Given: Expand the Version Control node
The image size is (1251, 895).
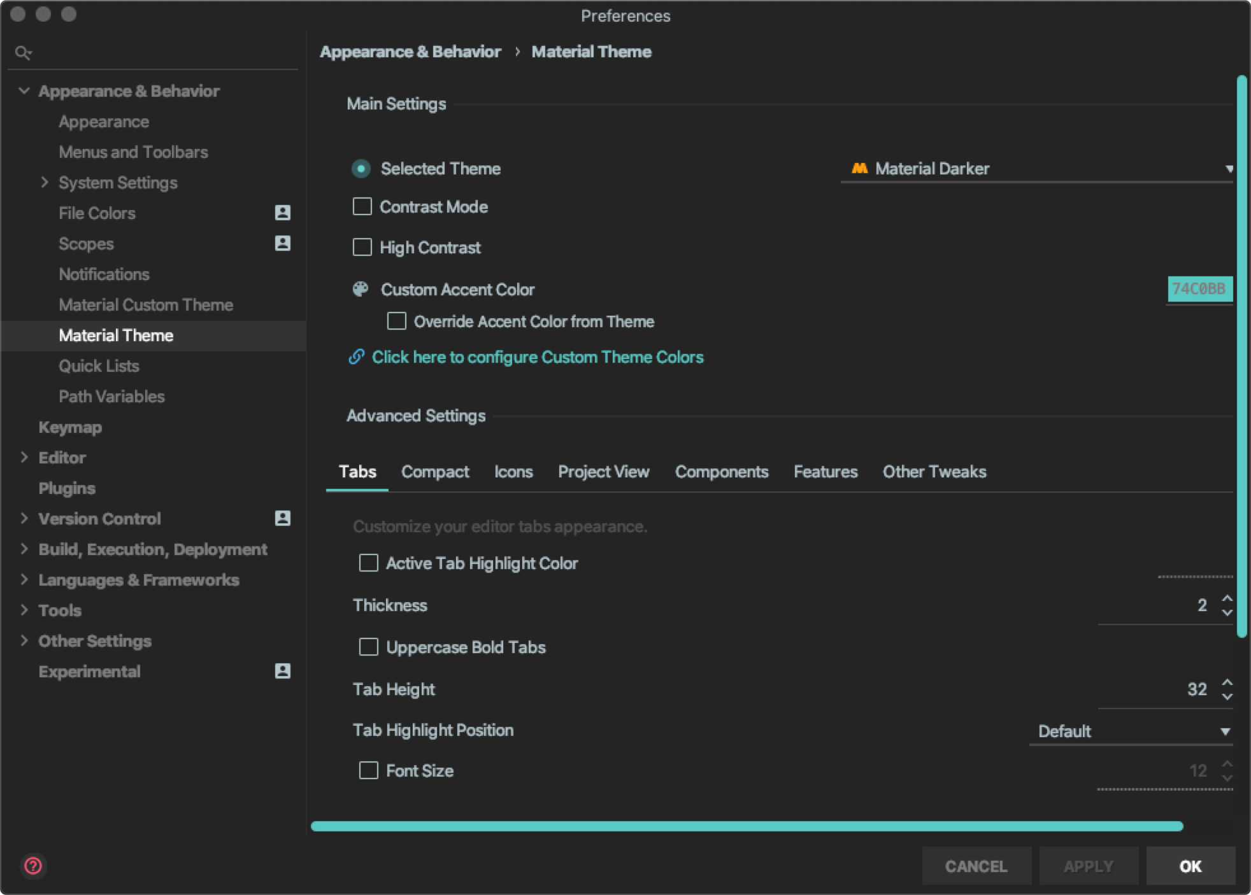Looking at the screenshot, I should click(x=24, y=518).
